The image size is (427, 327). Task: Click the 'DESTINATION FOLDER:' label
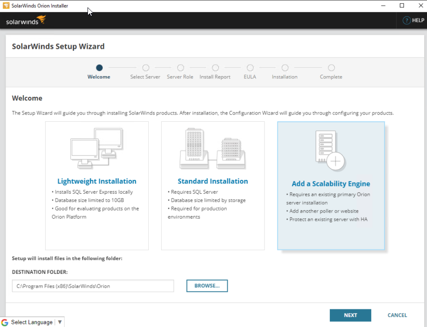tap(40, 272)
